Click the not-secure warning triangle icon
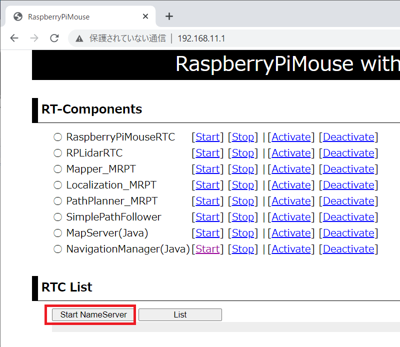 (x=79, y=38)
